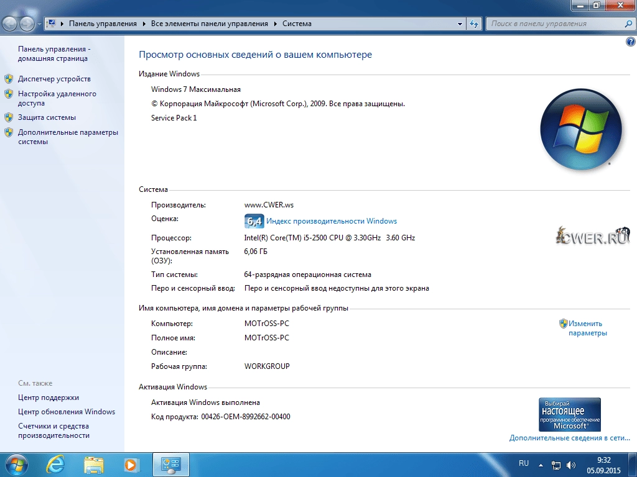Open Центр обновления Windows link
Viewport: 637px width, 477px height.
point(67,412)
